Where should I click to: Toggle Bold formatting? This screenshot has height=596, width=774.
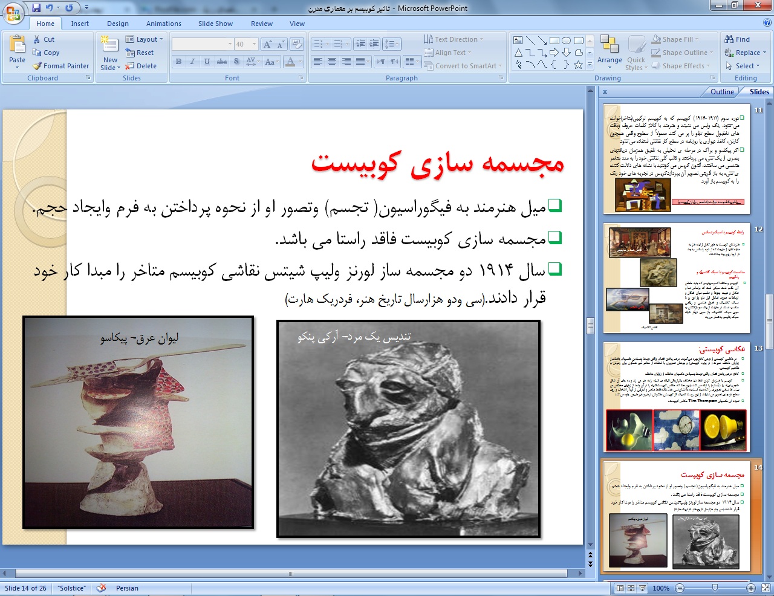tap(178, 62)
